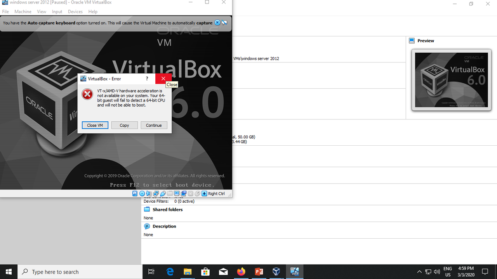This screenshot has width=497, height=279.
Task: Click the recording icon in VM status bar
Action: point(184,193)
